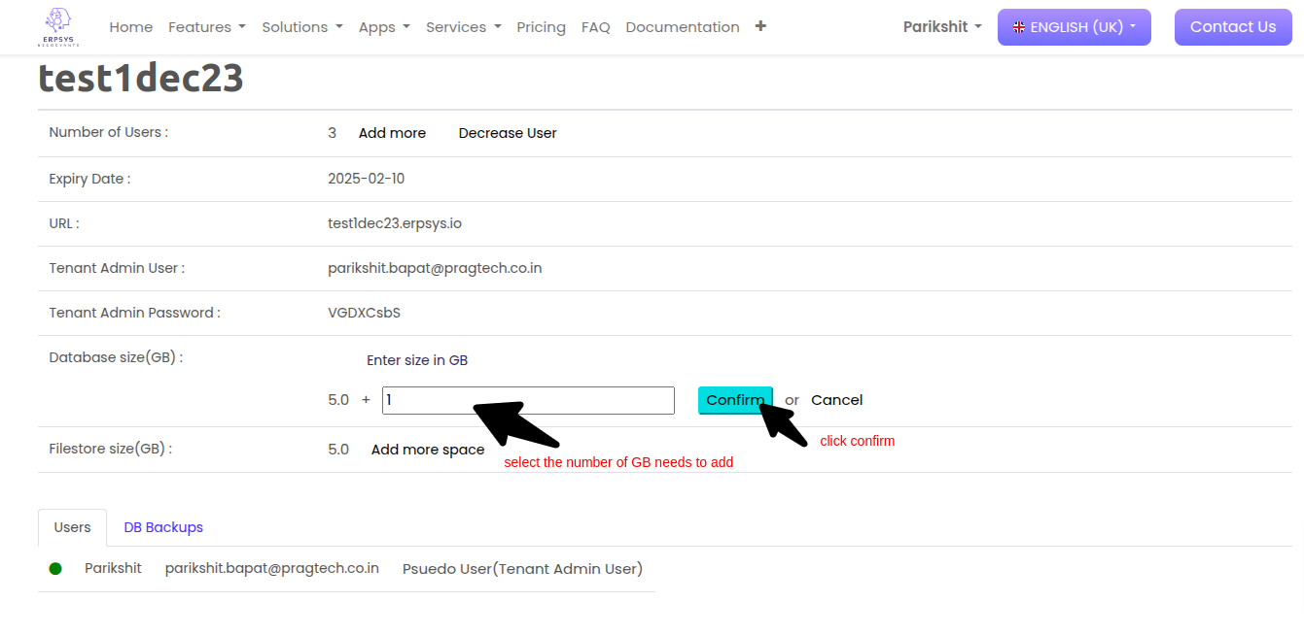Screen dimensions: 1304x636
Task: Click the green status dot beside Parikshit
Action: (55, 569)
